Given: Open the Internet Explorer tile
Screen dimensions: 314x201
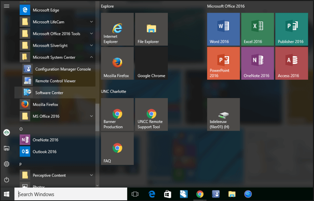Looking at the screenshot, I should point(117,29).
